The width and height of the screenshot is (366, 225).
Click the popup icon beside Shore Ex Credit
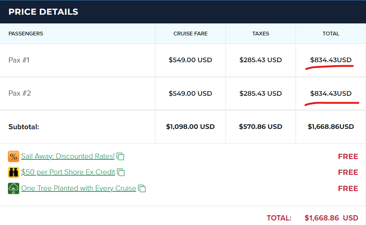pos(121,172)
